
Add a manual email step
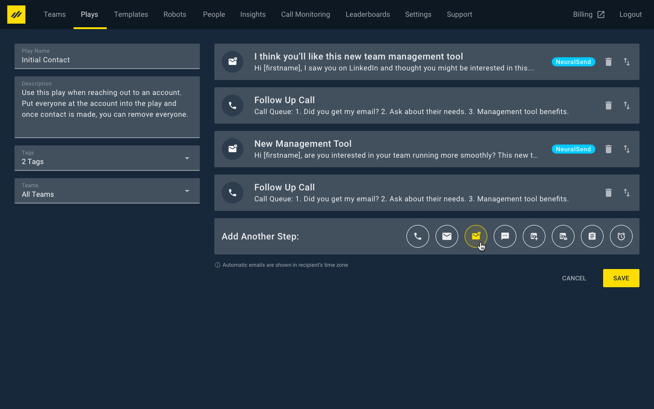446,236
